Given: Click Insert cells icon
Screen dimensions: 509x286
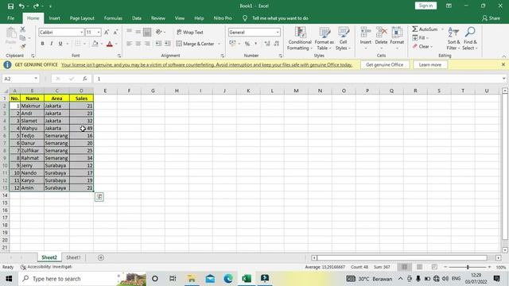Looking at the screenshot, I should coord(366,33).
